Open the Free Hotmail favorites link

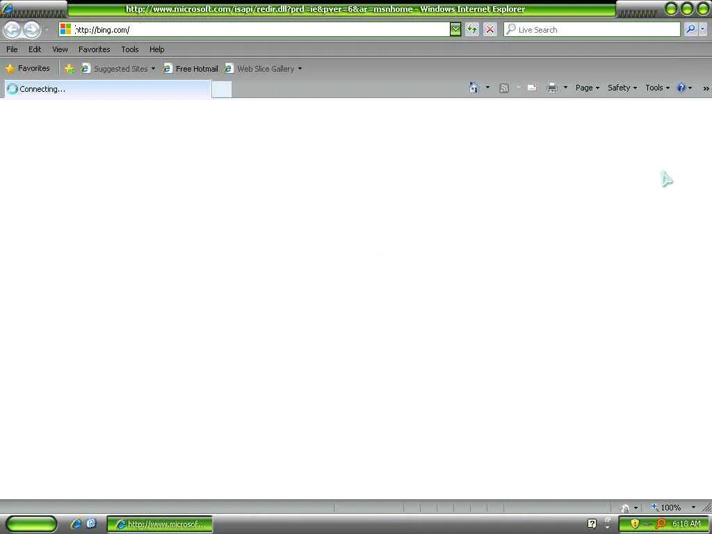[191, 69]
